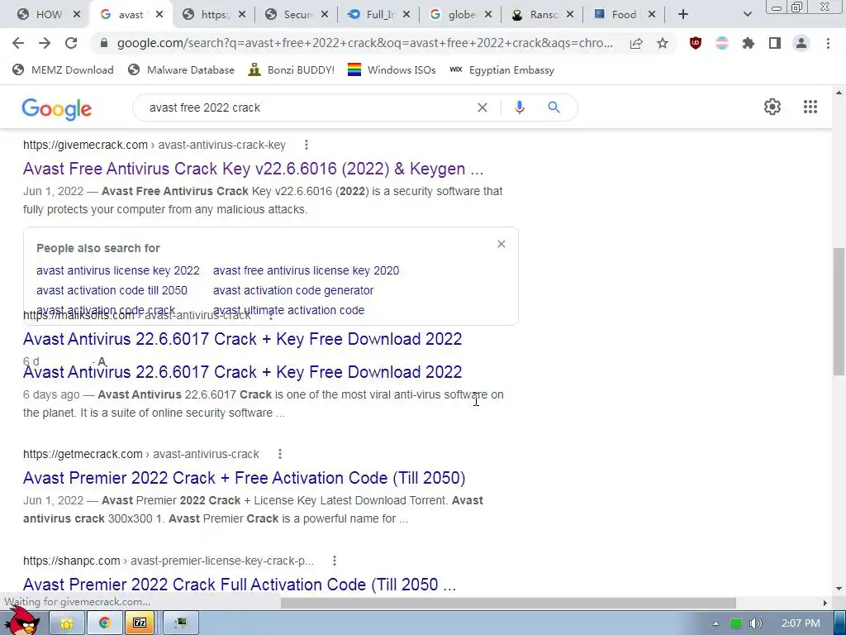Open the Egyptian Embassy bookmark
This screenshot has width=846, height=635.
click(501, 69)
